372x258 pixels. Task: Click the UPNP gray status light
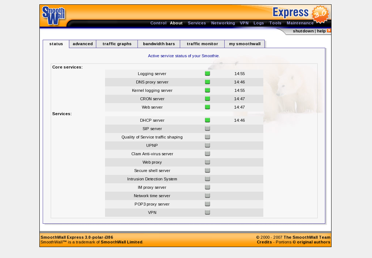[x=208, y=145]
